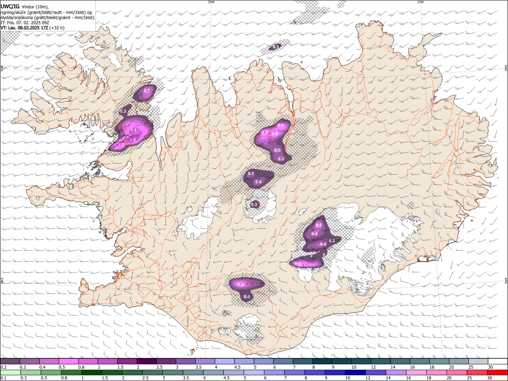
Task: Click the 8 medium blue swatch in lower scale
Action: click(x=315, y=372)
